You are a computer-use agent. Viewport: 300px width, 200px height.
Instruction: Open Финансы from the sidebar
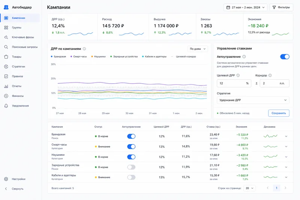pyautogui.click(x=18, y=96)
